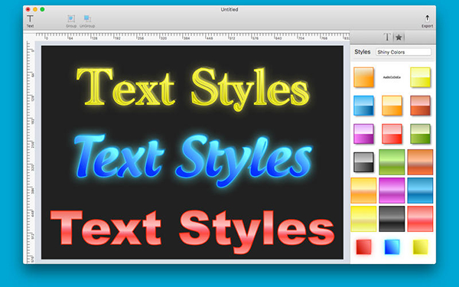Choose the plain AaBbCcDdEe text style

pos(392,77)
